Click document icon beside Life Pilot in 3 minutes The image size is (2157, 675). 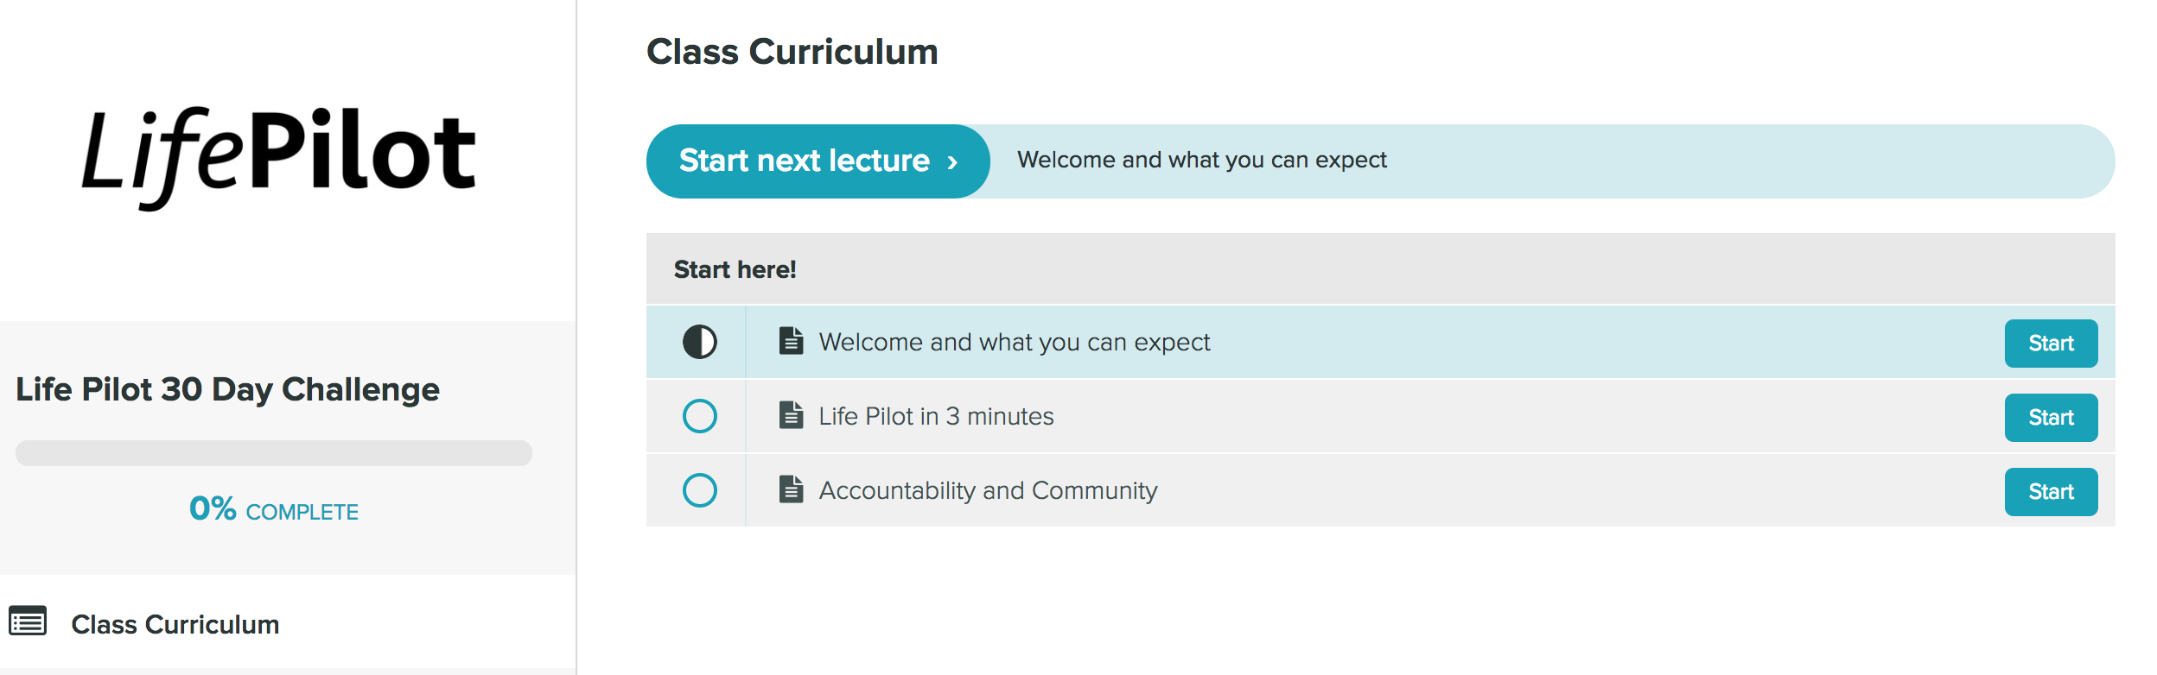[791, 415]
